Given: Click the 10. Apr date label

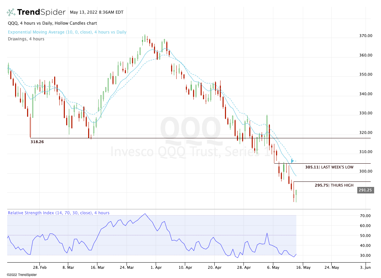Looking at the screenshot, I should tap(186, 267).
